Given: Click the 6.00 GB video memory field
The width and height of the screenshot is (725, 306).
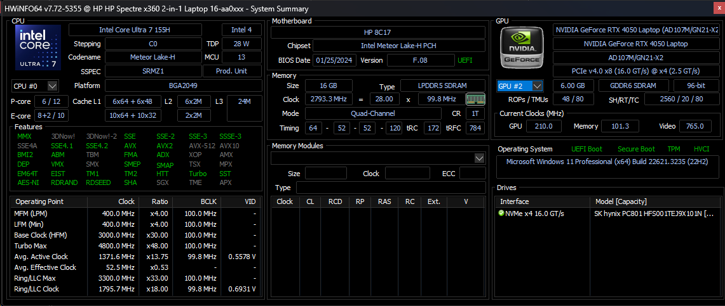Looking at the screenshot, I should pyautogui.click(x=573, y=86).
